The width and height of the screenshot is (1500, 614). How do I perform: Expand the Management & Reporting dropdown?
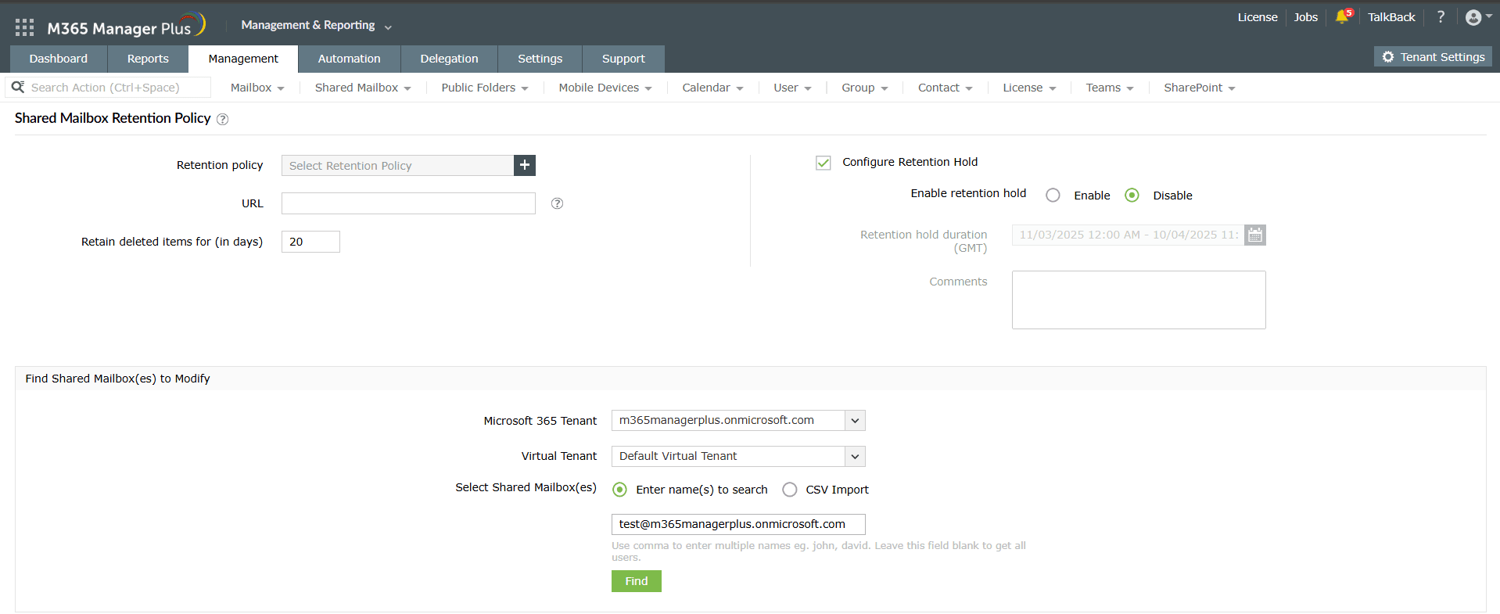pos(317,25)
